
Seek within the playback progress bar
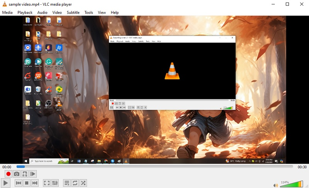pos(155,167)
